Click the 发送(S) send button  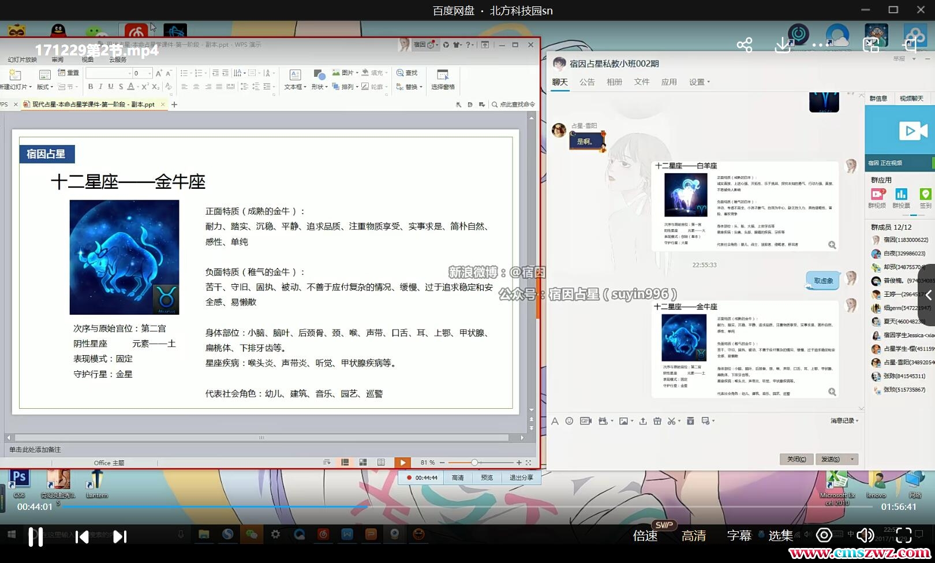coord(831,459)
